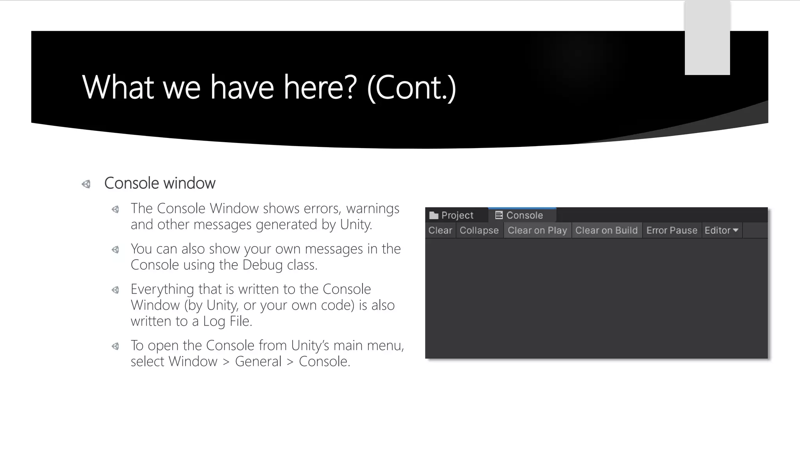The height and width of the screenshot is (450, 800).
Task: Toggle the Collapse option
Action: point(479,230)
